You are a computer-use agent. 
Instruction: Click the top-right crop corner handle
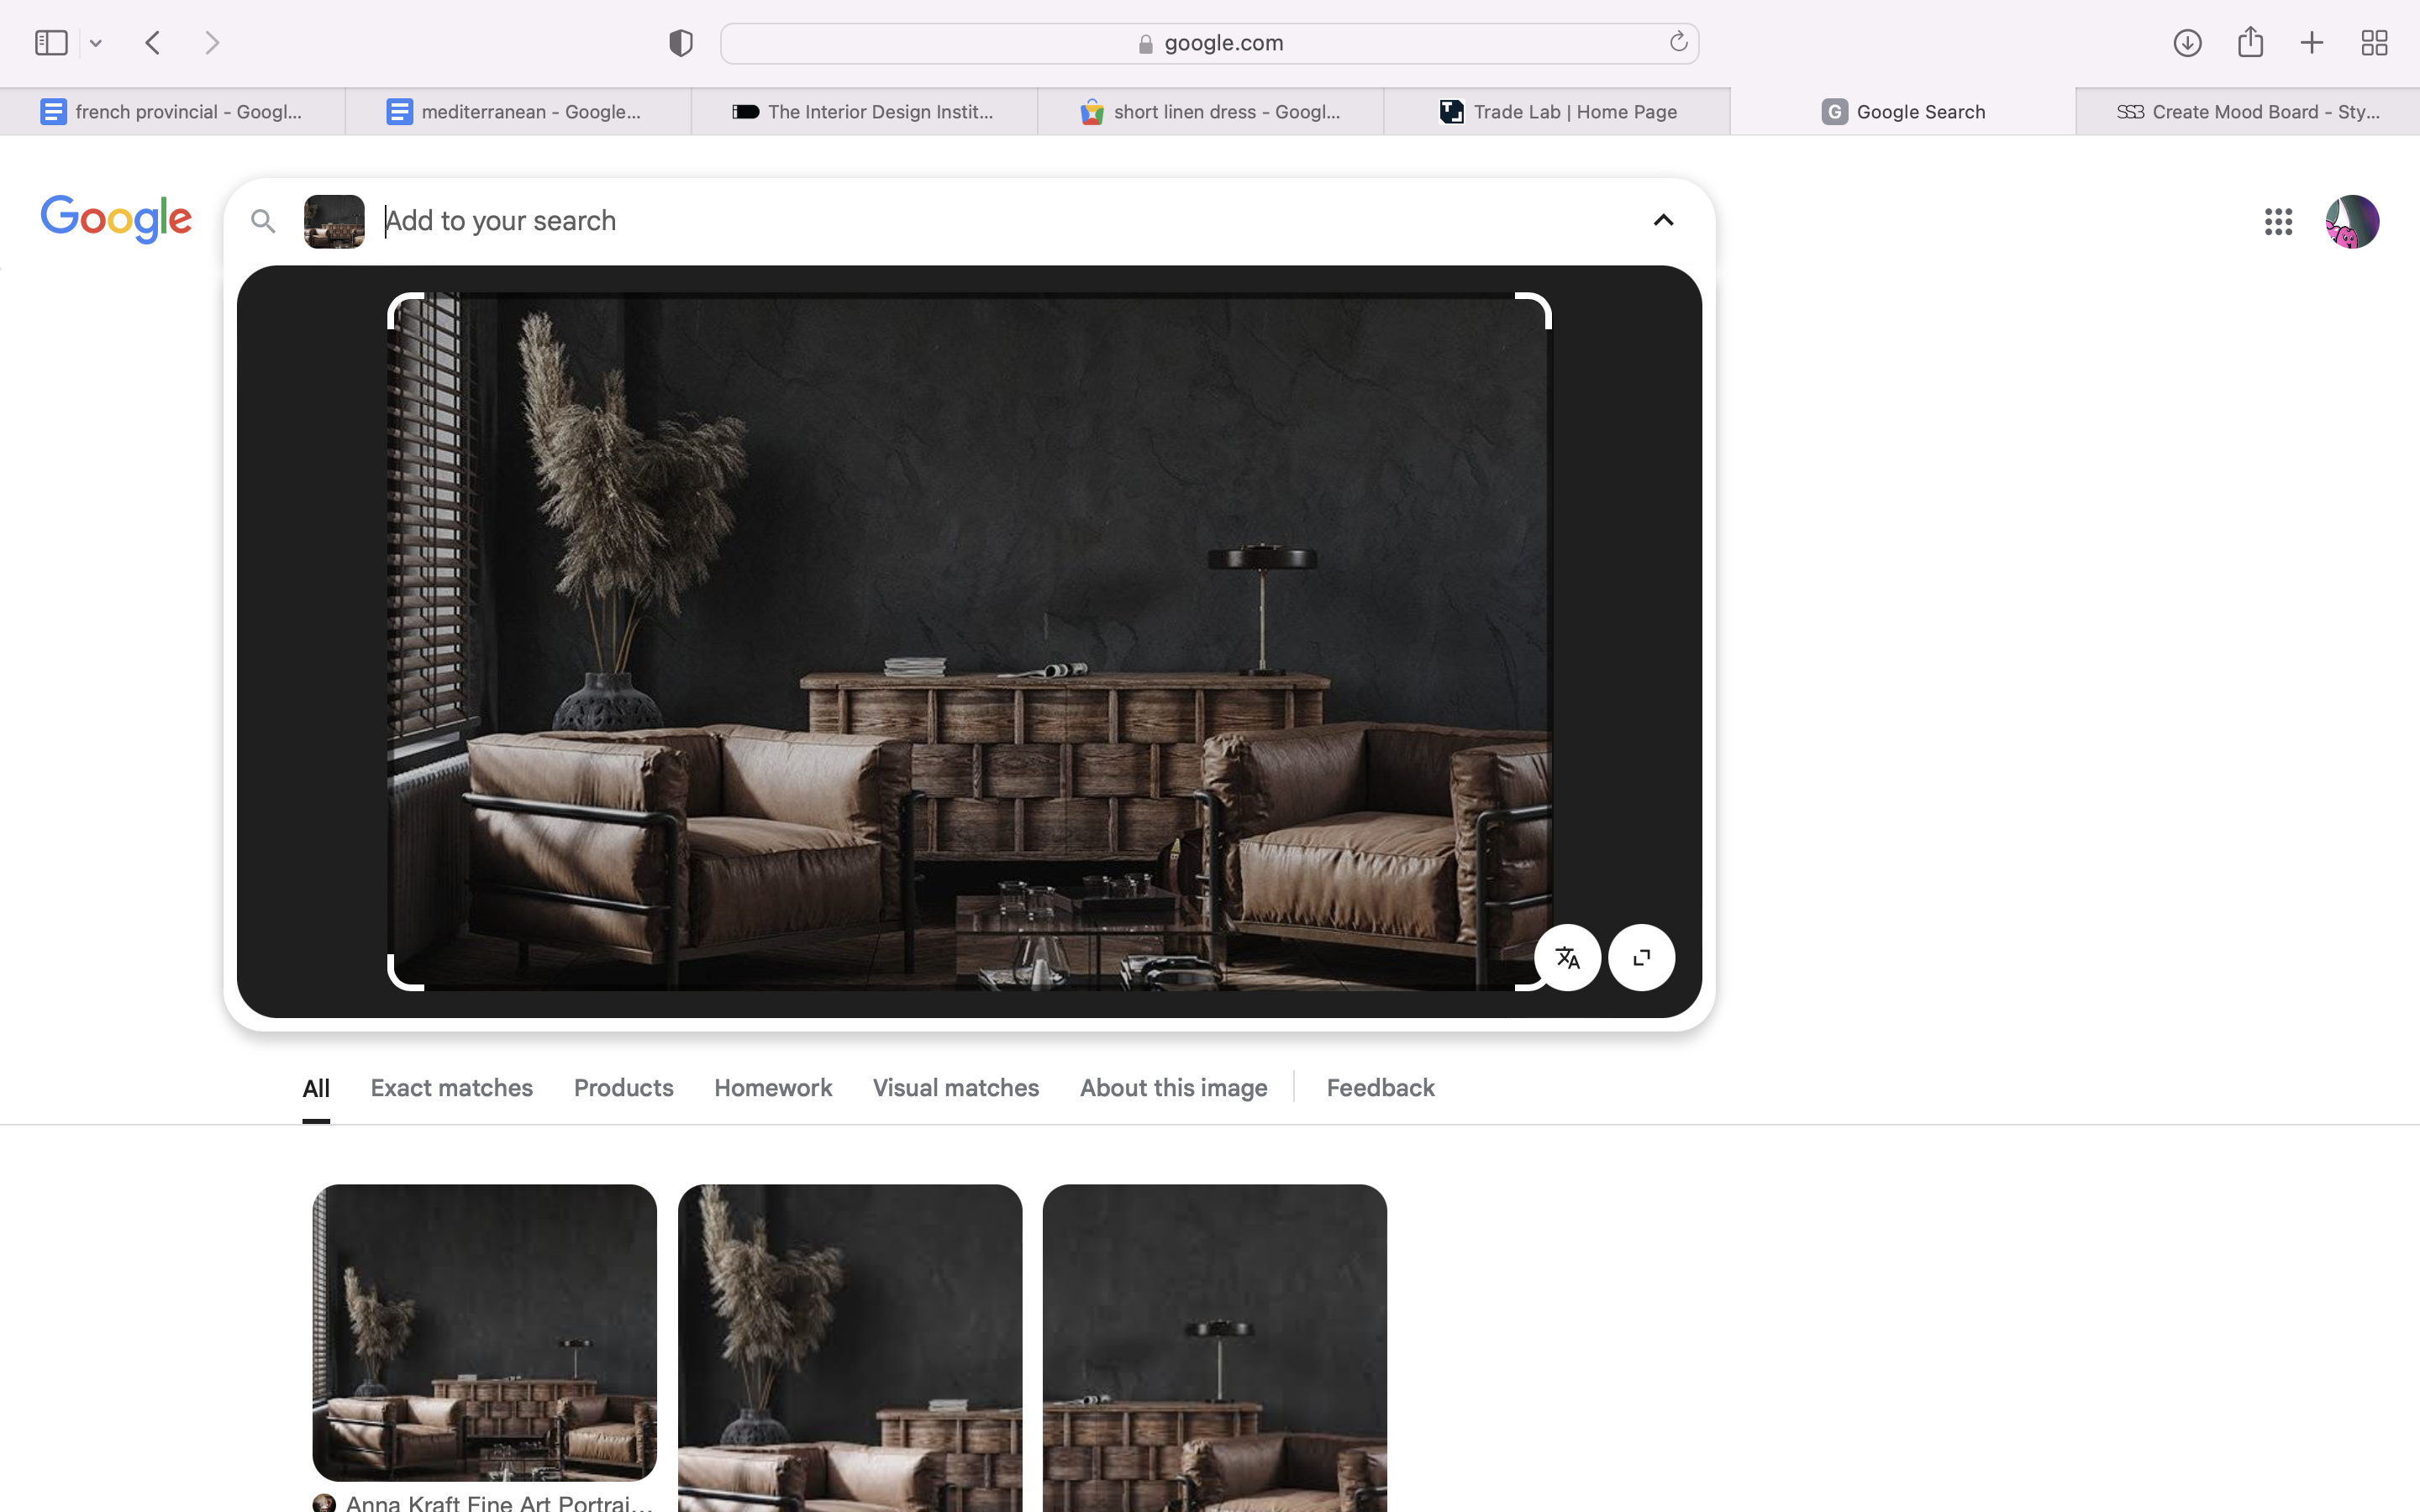coord(1534,310)
